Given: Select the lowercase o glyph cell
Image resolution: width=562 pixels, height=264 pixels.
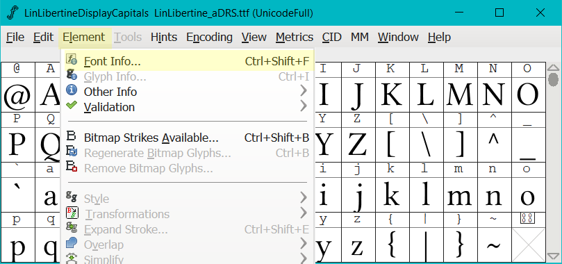Looking at the screenshot, I should click(x=529, y=195).
